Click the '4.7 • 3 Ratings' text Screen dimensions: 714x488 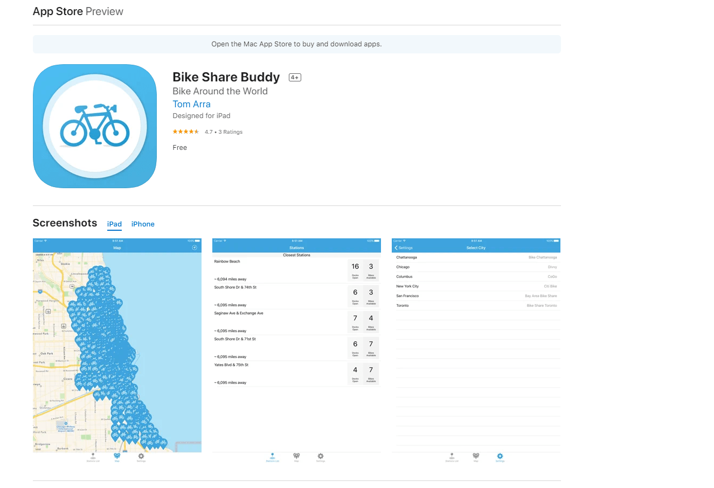pyautogui.click(x=224, y=132)
